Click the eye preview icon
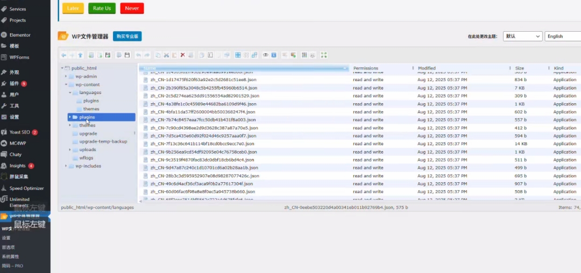This screenshot has width=581, height=273. (266, 55)
